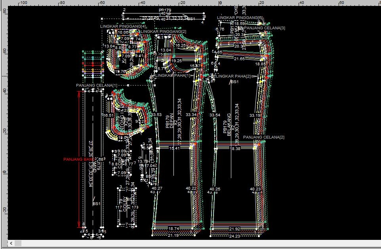Click the LINGKAR PINGGANG[4] measurement label
This screenshot has height=249, width=381.
click(123, 26)
